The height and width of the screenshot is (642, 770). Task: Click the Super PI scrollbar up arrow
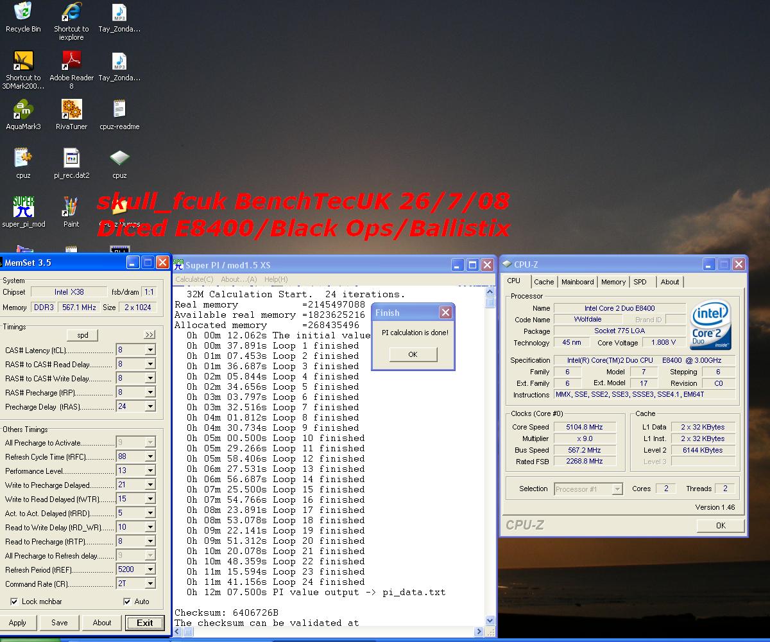pyautogui.click(x=491, y=292)
